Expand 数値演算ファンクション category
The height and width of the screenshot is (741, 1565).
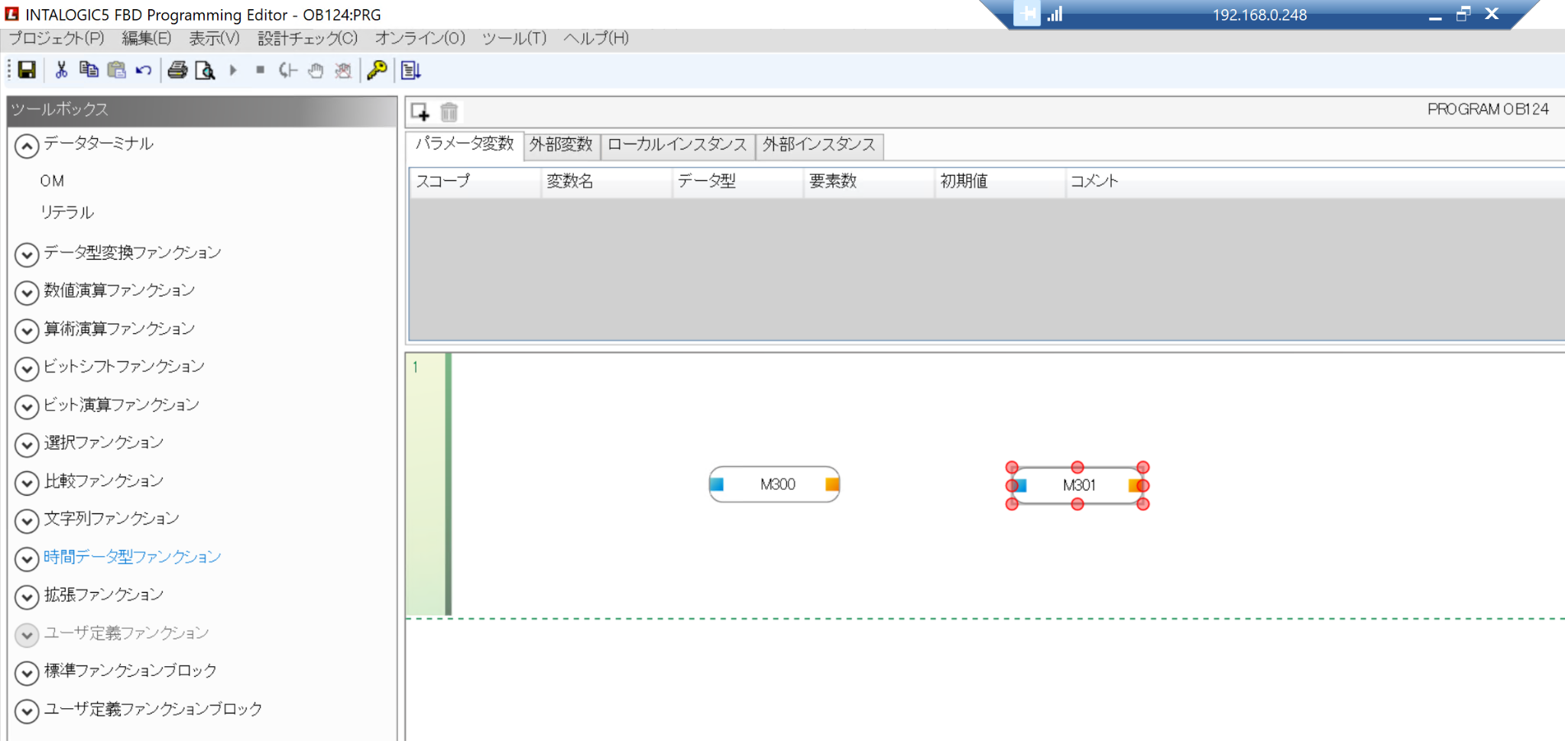[x=27, y=292]
